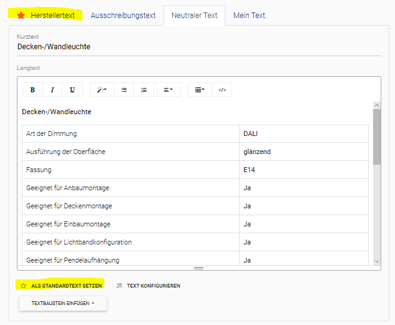Screen dimensions: 395x325
Task: Click the editor resize handle at bottom
Action: pos(198,268)
